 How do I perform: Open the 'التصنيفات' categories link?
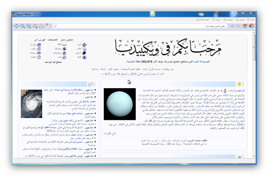(53, 40)
